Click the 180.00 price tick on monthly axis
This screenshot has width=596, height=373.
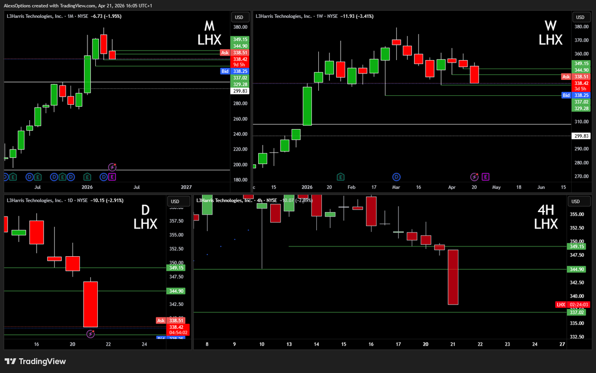(239, 180)
